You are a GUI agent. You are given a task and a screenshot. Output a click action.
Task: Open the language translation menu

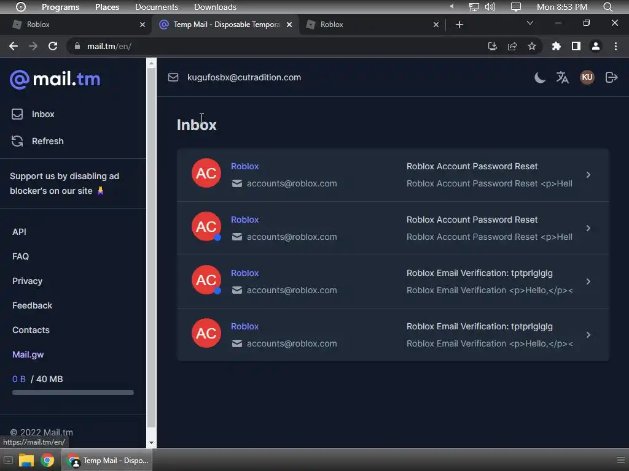563,77
